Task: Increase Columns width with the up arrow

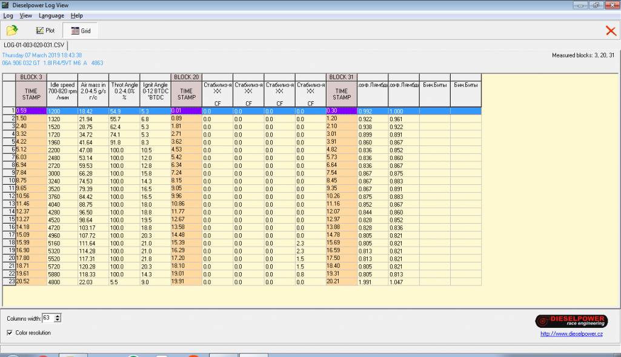Action: click(59, 316)
